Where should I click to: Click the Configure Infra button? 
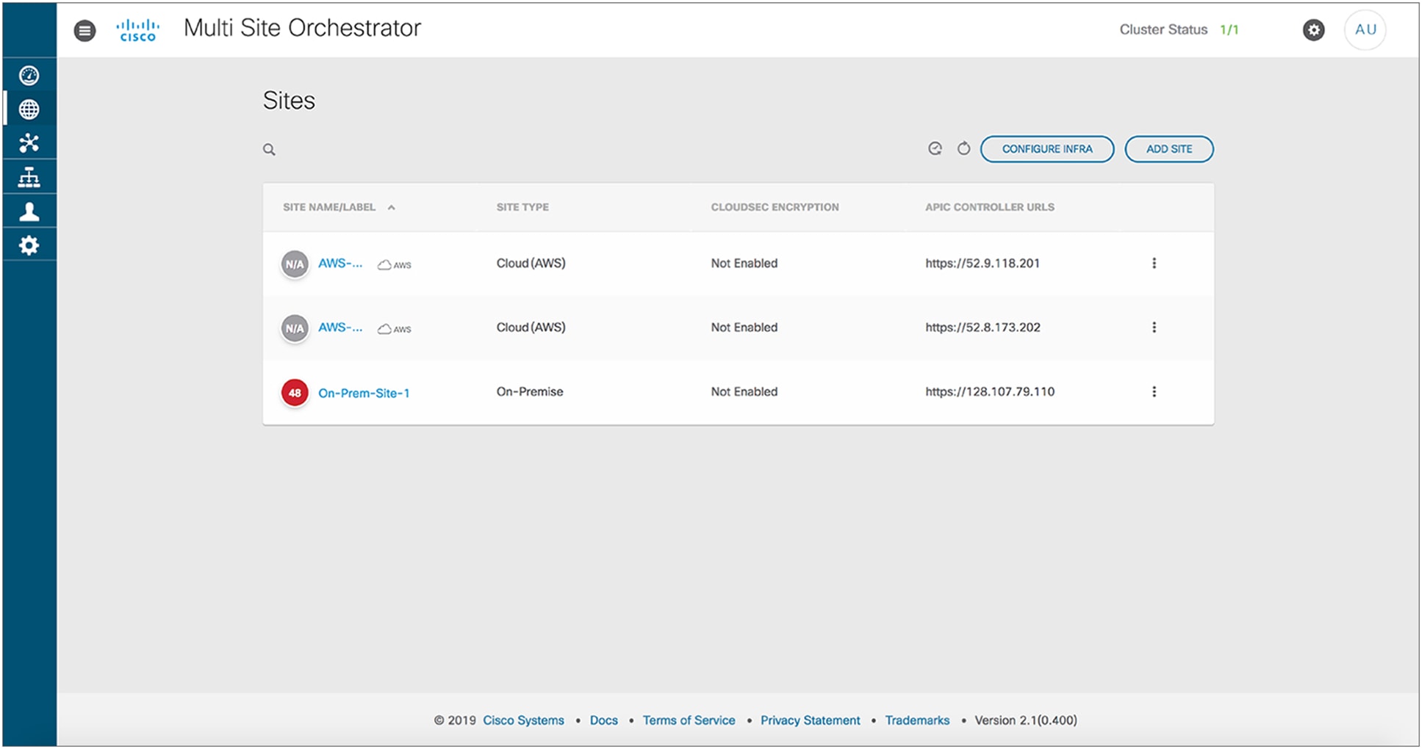[1047, 149]
